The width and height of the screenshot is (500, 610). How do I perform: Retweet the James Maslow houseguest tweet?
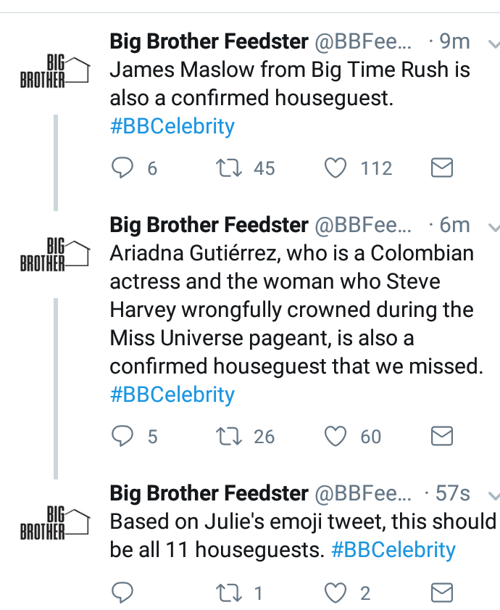click(x=229, y=168)
